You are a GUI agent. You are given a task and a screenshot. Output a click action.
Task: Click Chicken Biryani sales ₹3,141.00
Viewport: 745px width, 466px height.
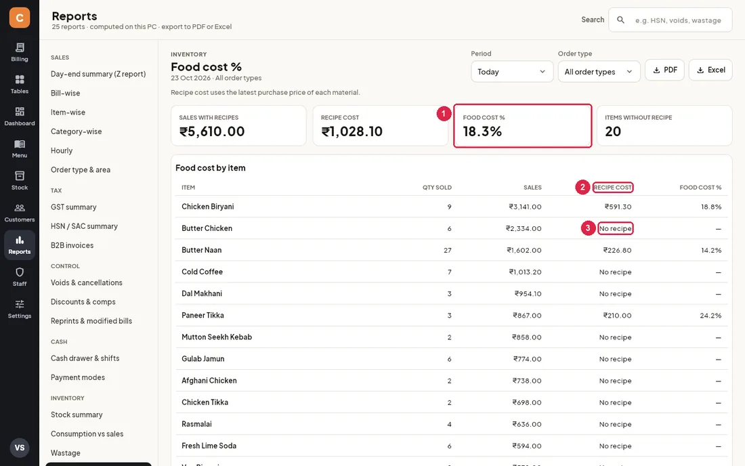pyautogui.click(x=525, y=207)
